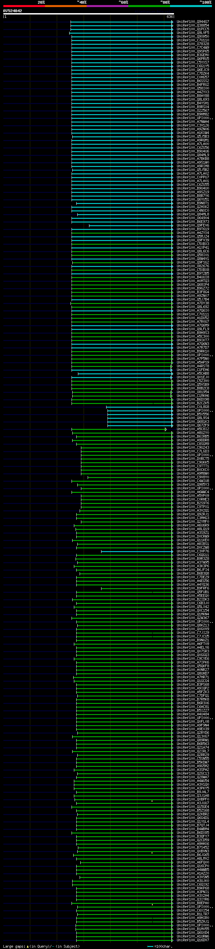This screenshot has width=215, height=949.
Task: Select label UniRef100_C4WIU8
Action: 193,481
